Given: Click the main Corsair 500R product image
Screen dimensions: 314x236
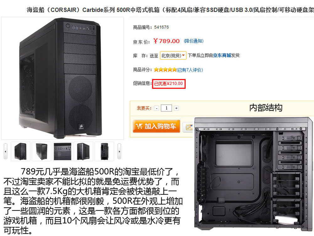Looking at the screenshot, I should [62, 78].
